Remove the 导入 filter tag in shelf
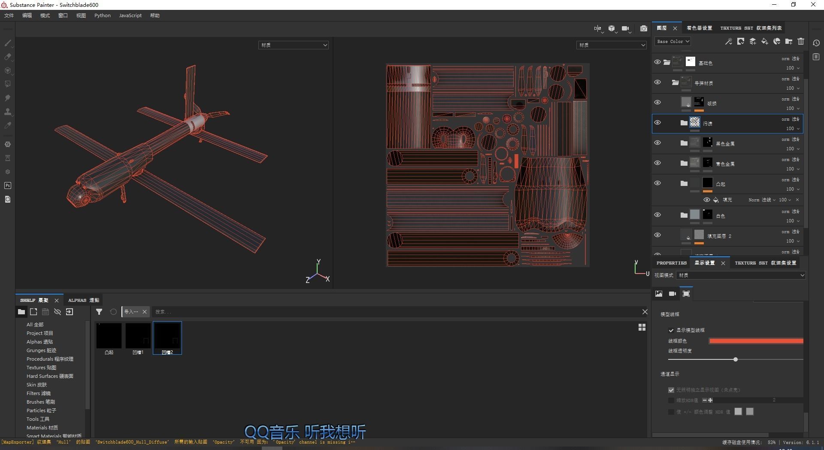 pos(145,312)
